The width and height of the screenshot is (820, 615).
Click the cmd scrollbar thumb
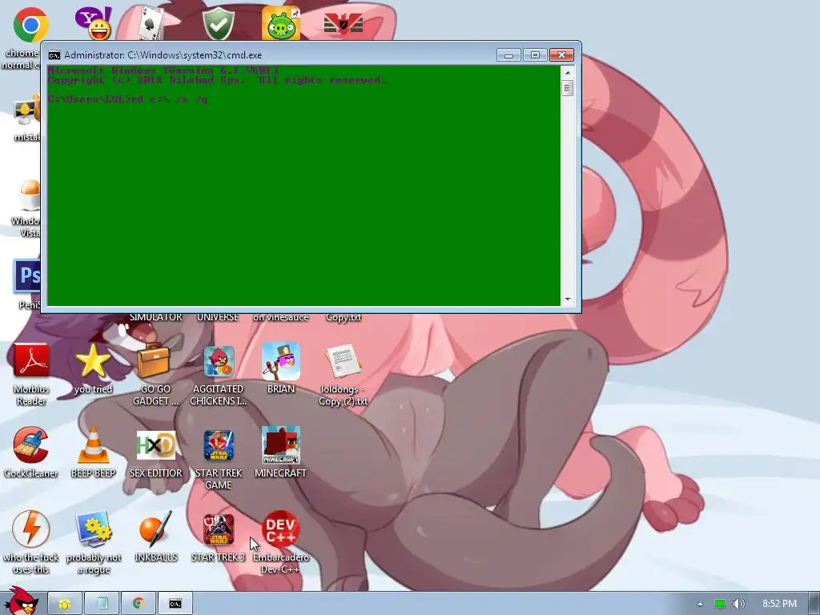click(568, 88)
